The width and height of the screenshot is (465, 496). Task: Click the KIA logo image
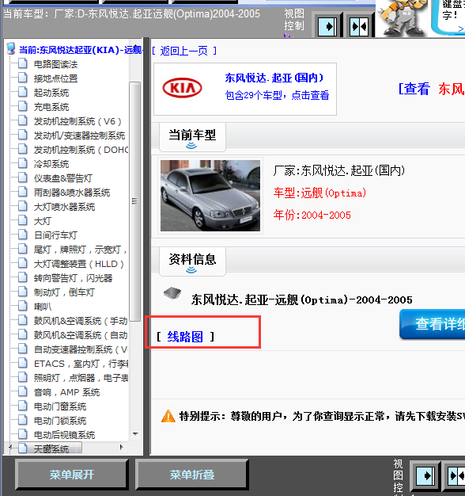pos(182,88)
